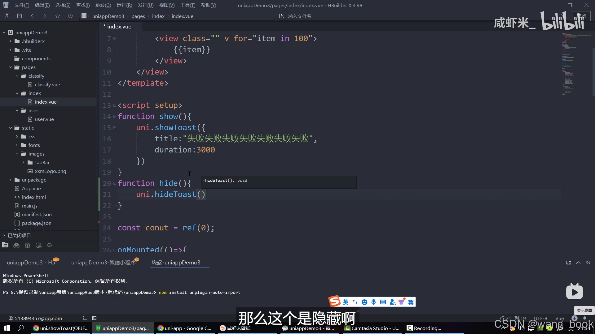
Task: Click the bookmark star icon
Action: pyautogui.click(x=58, y=16)
